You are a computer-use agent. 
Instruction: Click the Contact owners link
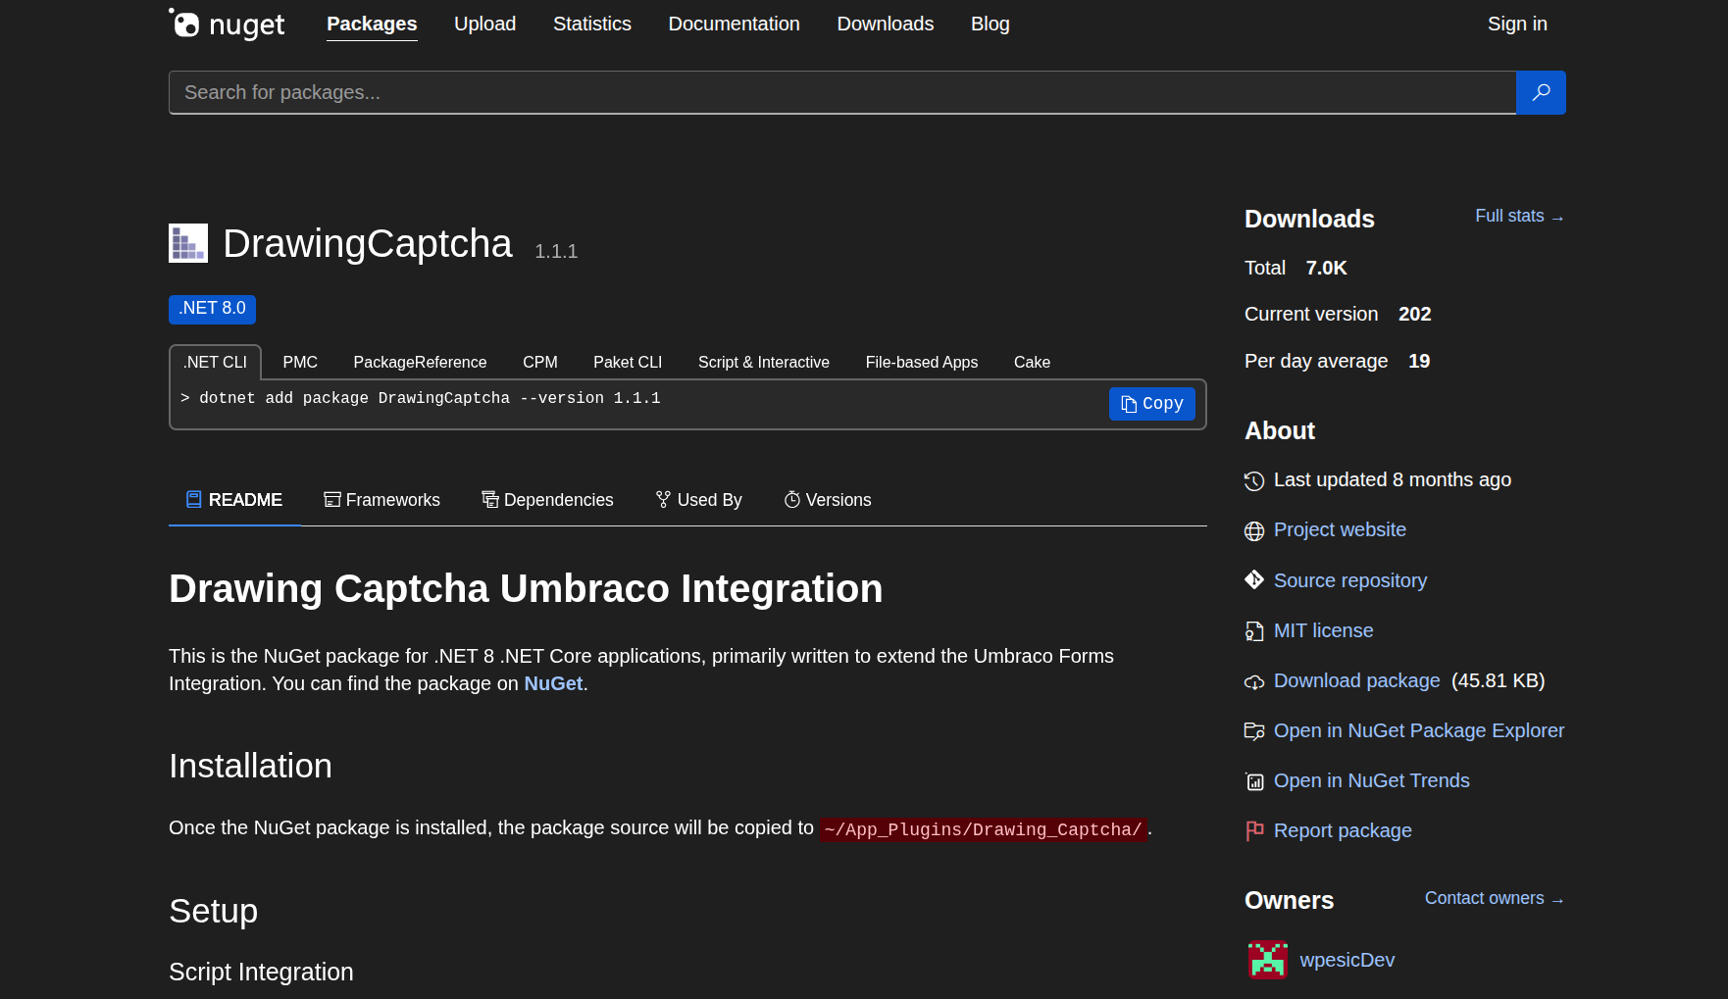point(1494,898)
